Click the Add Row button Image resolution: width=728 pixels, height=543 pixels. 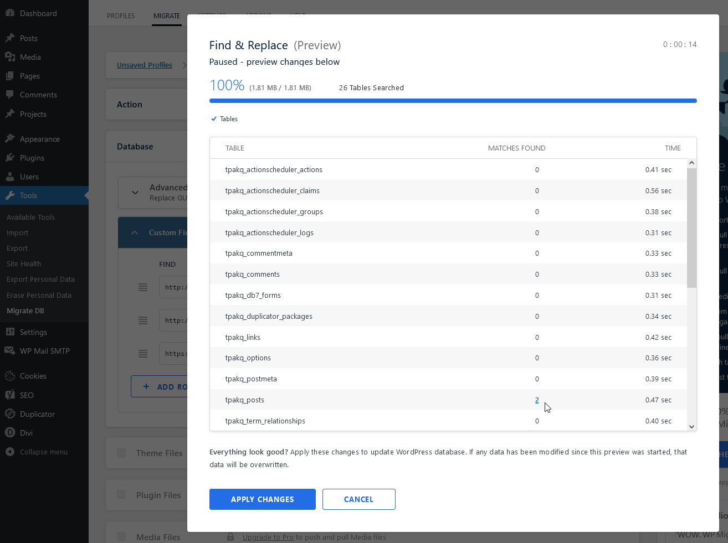(x=159, y=387)
